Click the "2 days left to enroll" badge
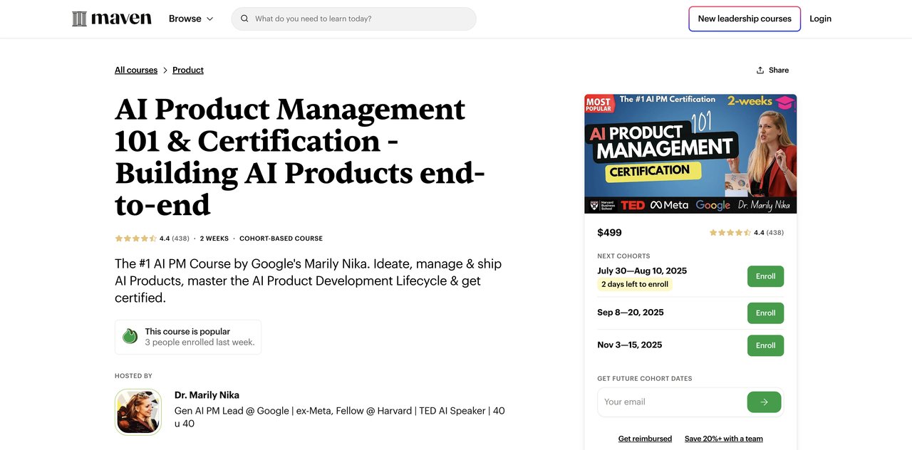Screen dimensions: 912x450 [x=635, y=284]
